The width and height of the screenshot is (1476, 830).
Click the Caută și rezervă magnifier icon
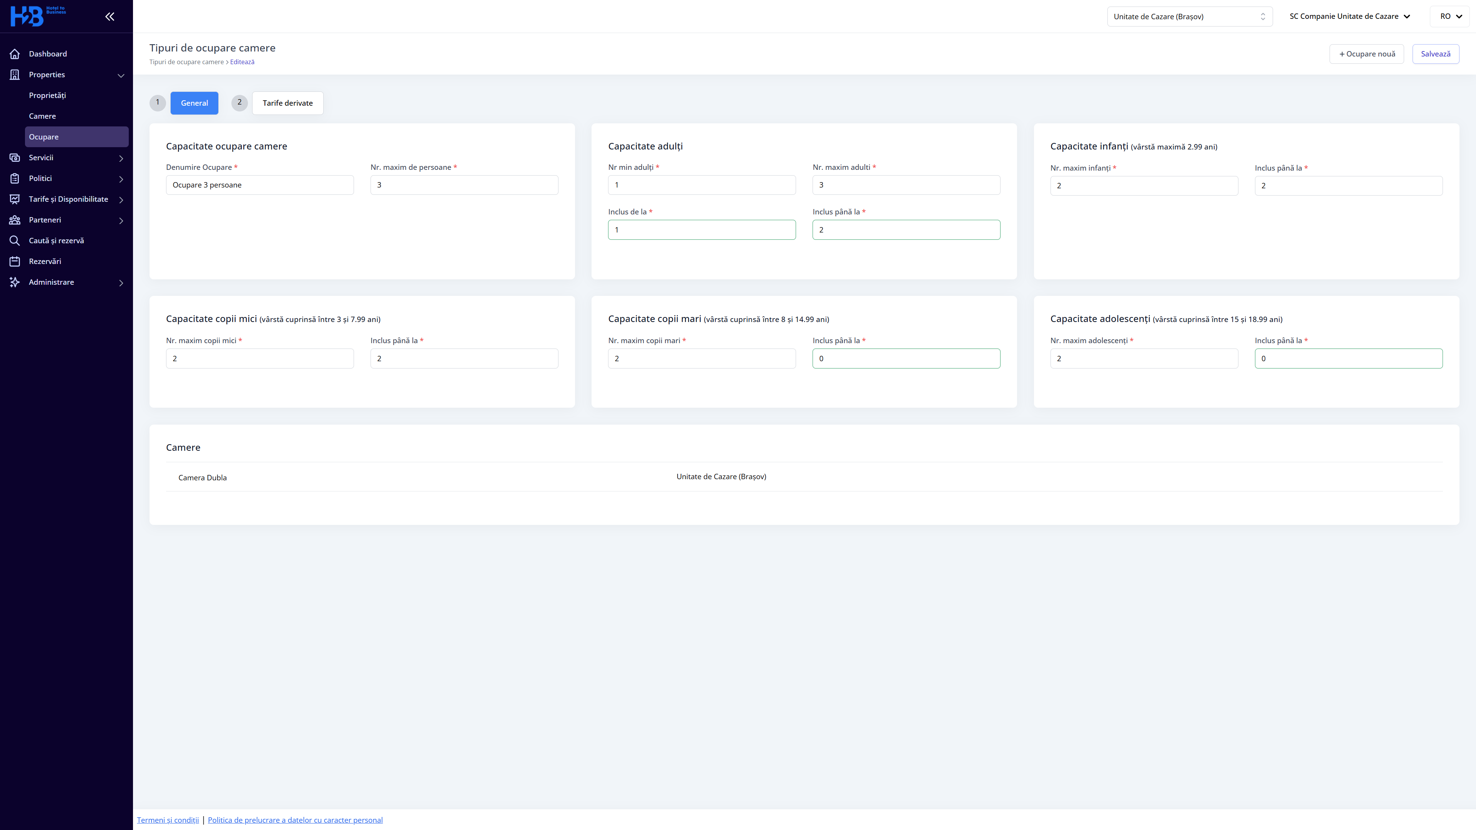(x=15, y=241)
